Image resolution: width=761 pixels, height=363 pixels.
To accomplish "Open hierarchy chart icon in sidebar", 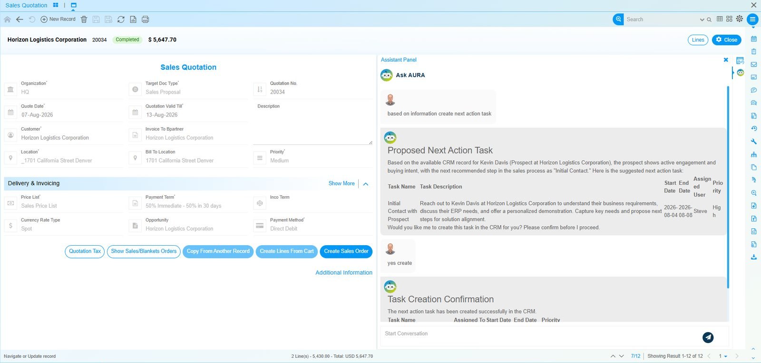I will tap(754, 154).
